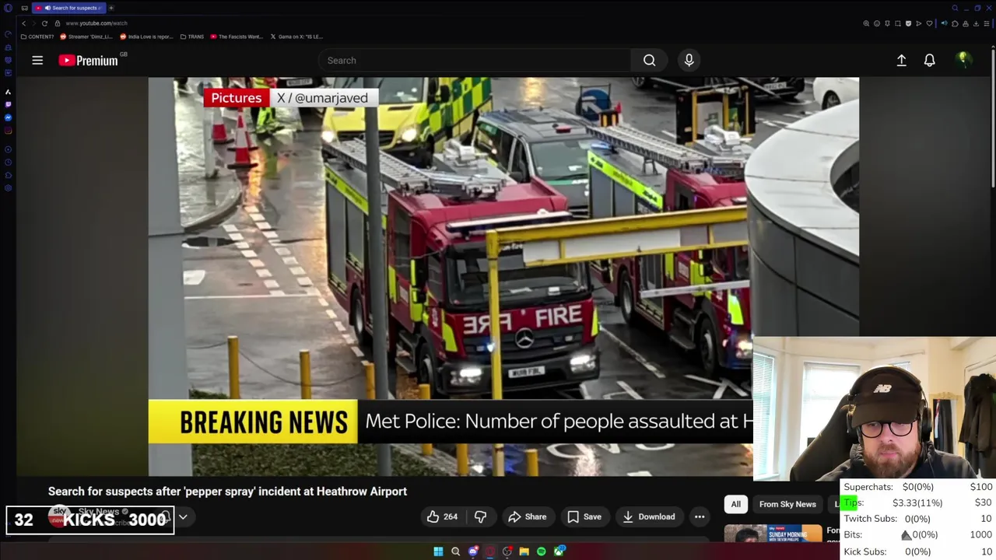Click the video player frame
996x560 pixels.
pos(503,276)
